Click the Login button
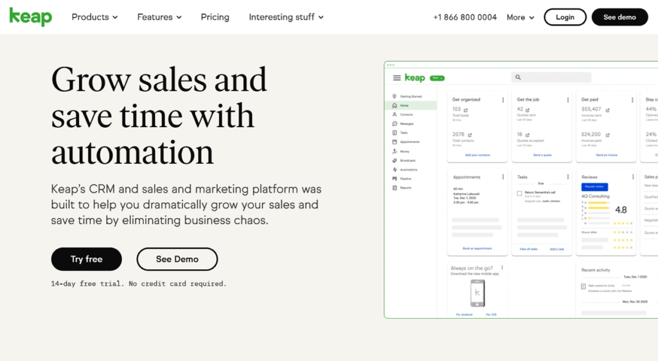The image size is (658, 361). point(565,17)
